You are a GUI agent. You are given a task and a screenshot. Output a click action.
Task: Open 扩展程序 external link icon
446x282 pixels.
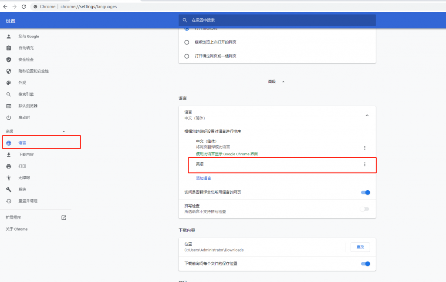coord(64,218)
